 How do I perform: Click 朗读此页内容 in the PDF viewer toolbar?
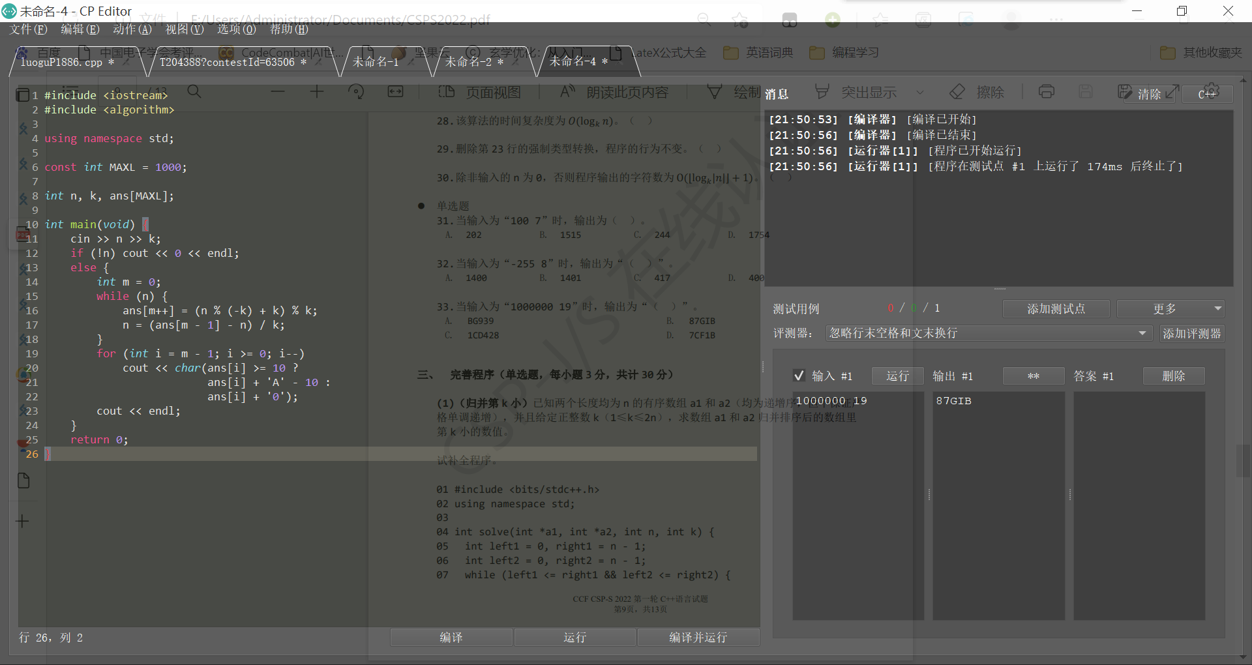pos(614,92)
